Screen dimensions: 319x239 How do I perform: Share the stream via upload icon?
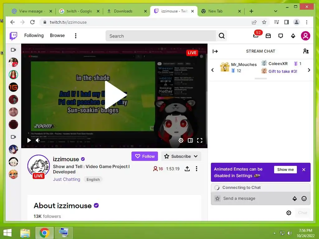[187, 169]
